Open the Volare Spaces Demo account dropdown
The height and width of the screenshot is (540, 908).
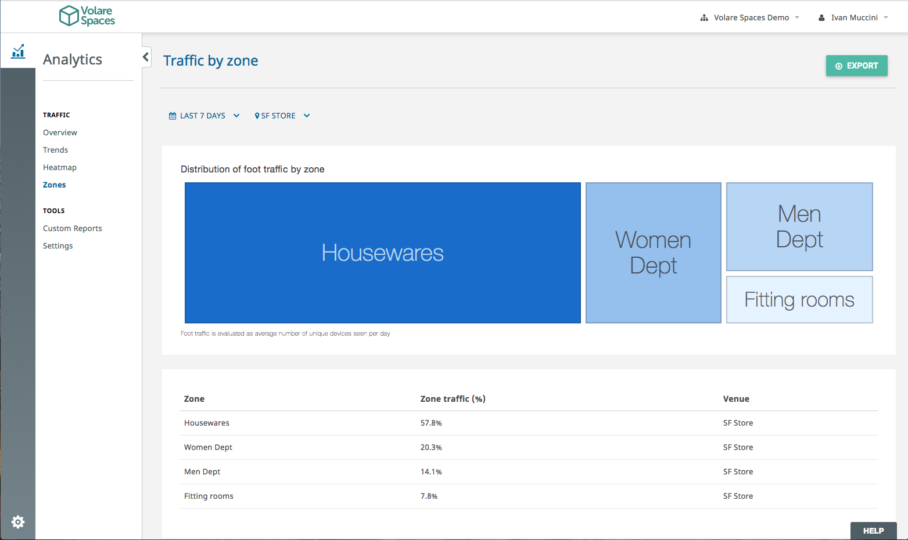pos(750,18)
